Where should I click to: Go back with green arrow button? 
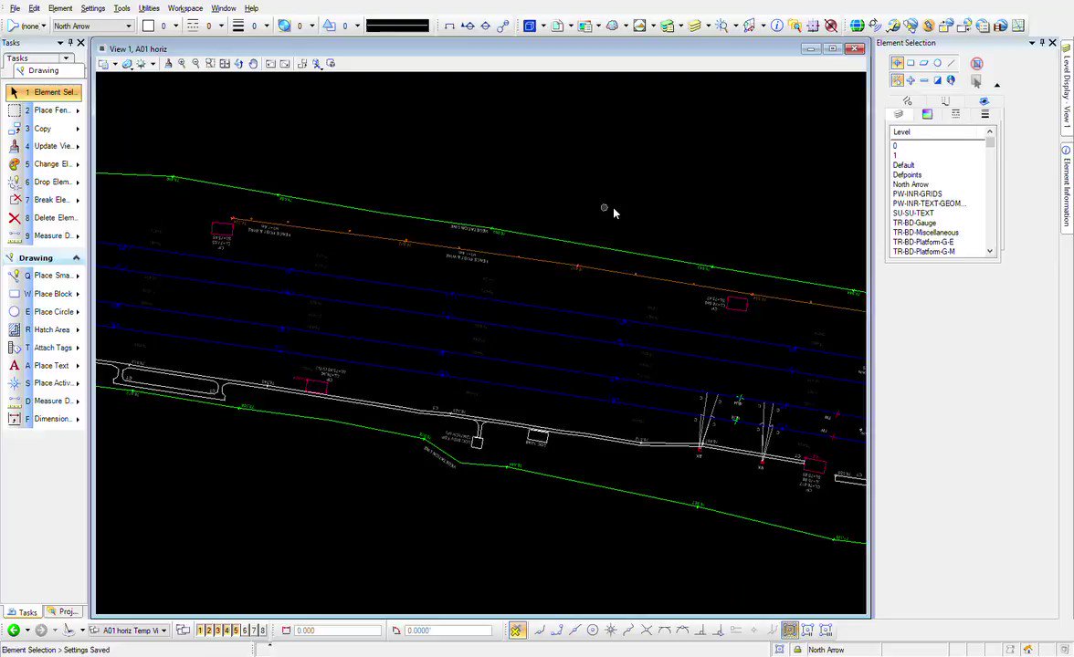tap(14, 630)
